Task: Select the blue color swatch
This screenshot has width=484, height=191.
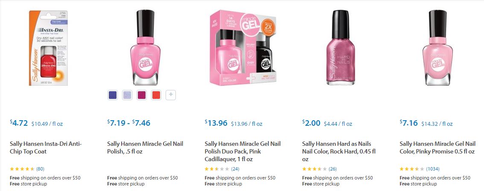Action: 113,95
